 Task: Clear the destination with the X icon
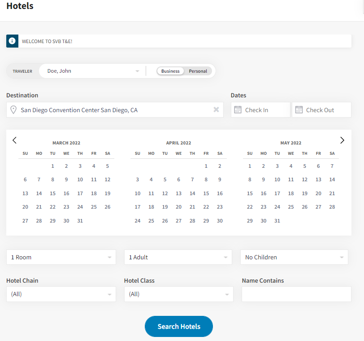[216, 109]
